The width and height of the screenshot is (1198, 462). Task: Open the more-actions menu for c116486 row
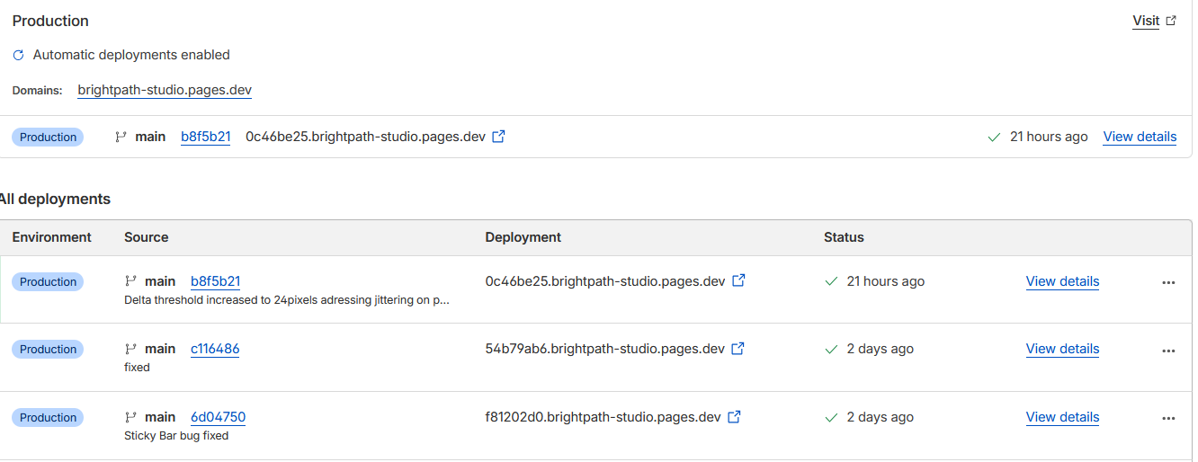[1168, 350]
